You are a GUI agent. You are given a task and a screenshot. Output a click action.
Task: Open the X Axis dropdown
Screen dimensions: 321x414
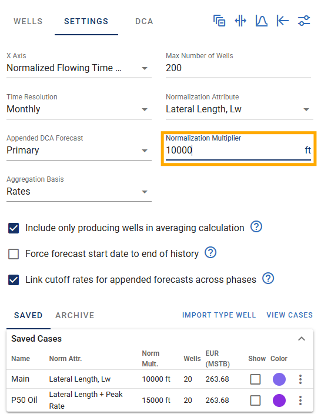tap(79, 68)
